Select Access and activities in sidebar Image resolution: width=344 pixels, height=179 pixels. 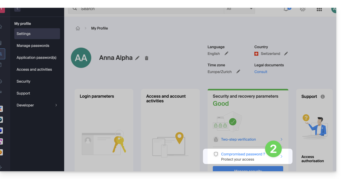34,69
